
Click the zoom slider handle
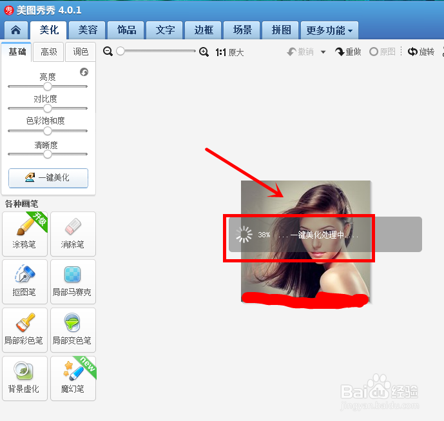point(121,52)
